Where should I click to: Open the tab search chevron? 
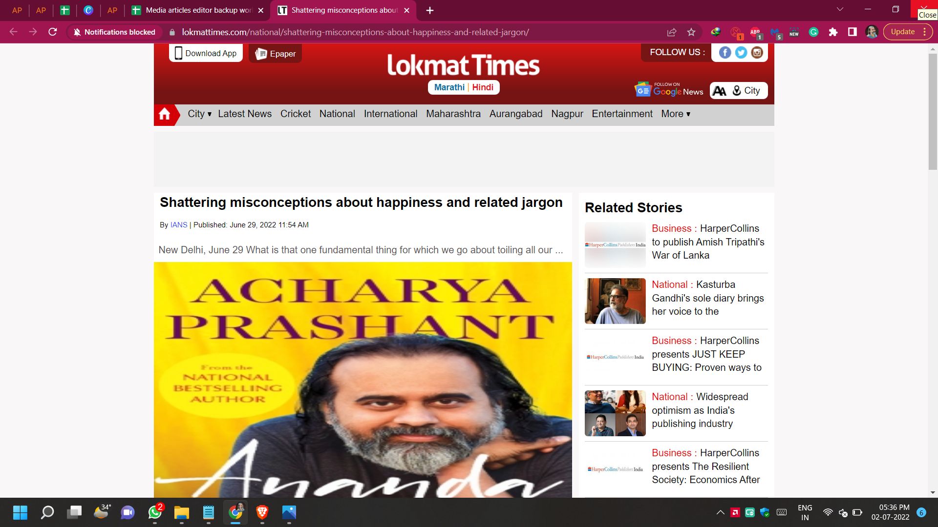point(840,10)
